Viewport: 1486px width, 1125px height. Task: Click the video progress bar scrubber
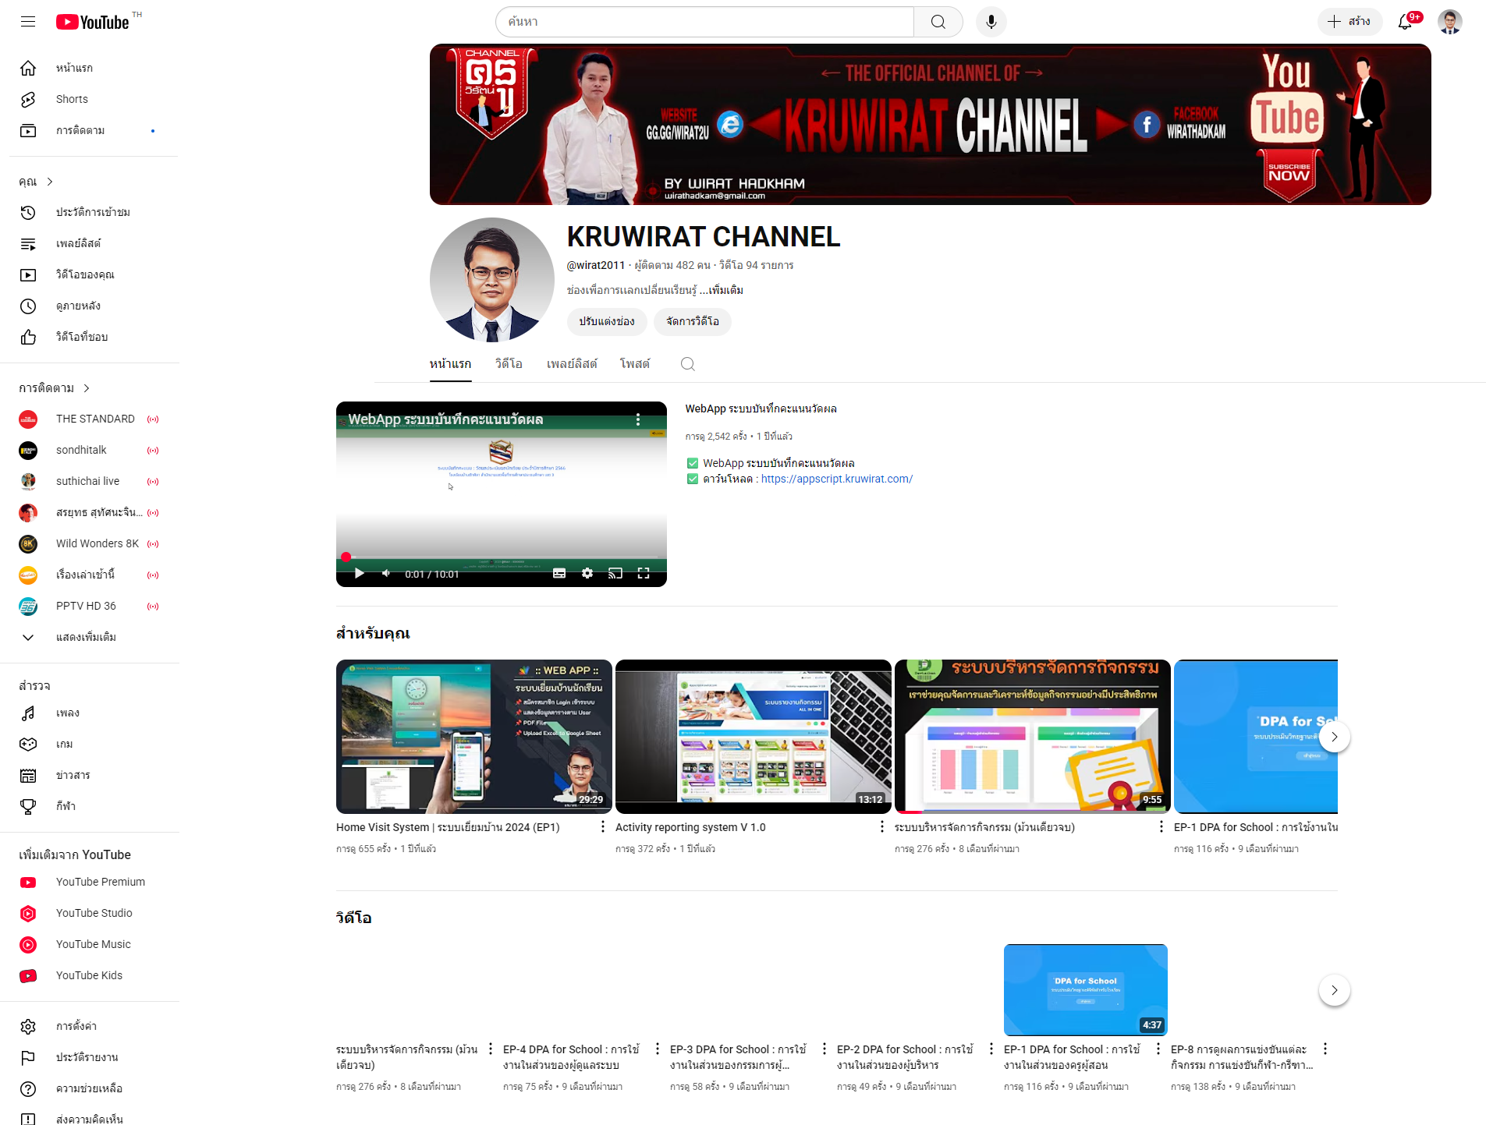[x=346, y=557]
